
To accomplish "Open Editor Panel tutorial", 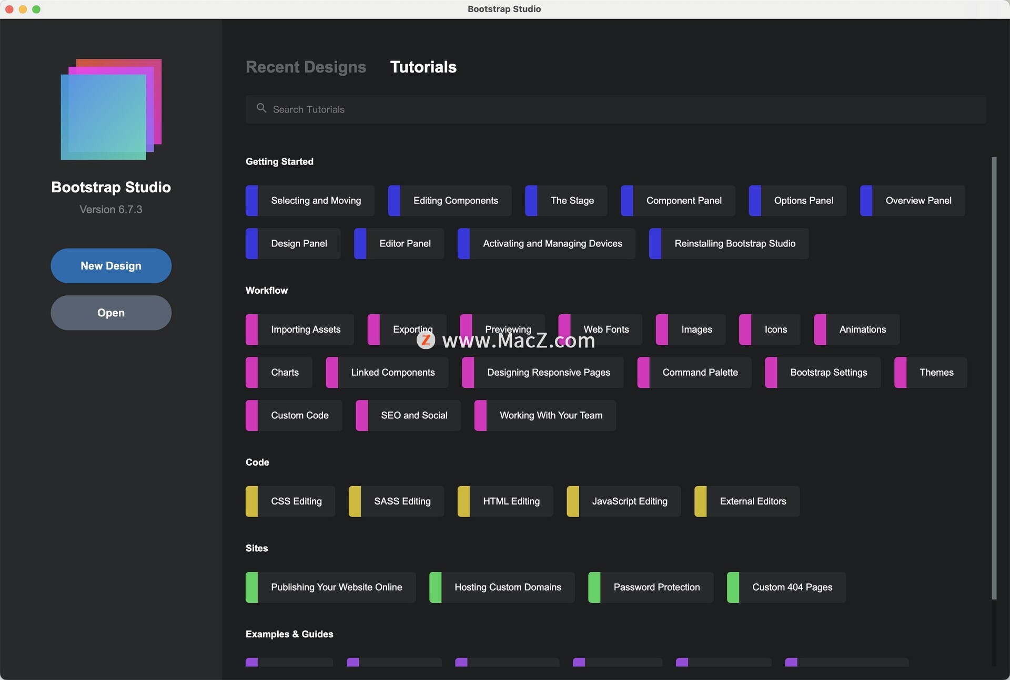I will (399, 244).
